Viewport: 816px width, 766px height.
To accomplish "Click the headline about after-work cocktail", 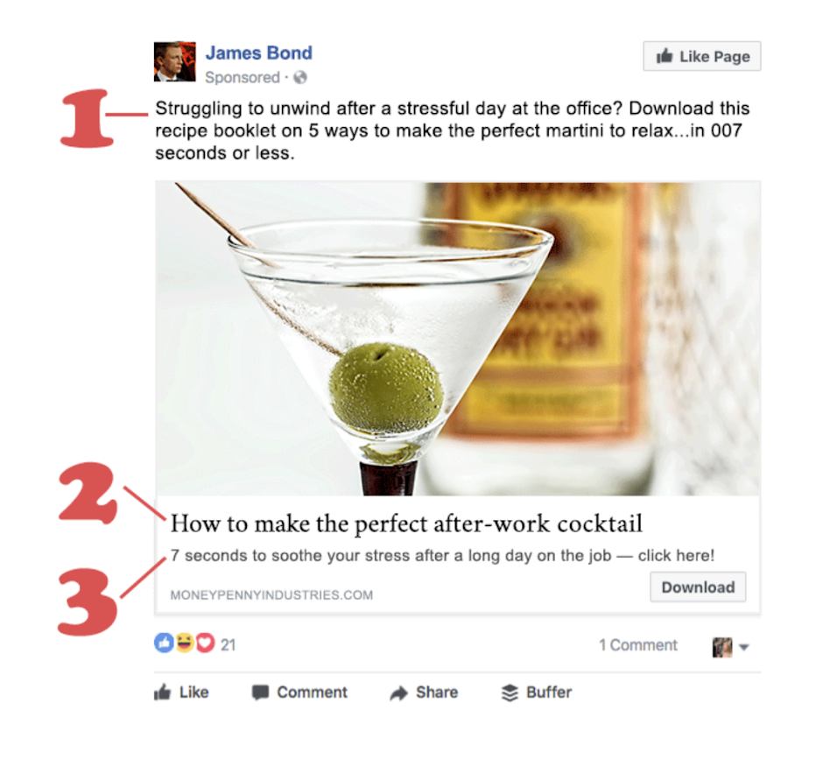I will (x=406, y=524).
